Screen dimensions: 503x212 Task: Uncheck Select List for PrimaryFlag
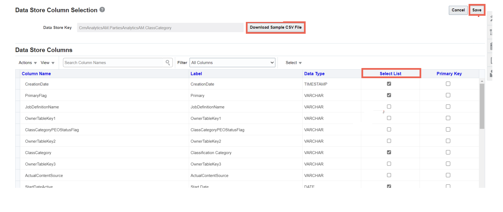click(x=389, y=95)
